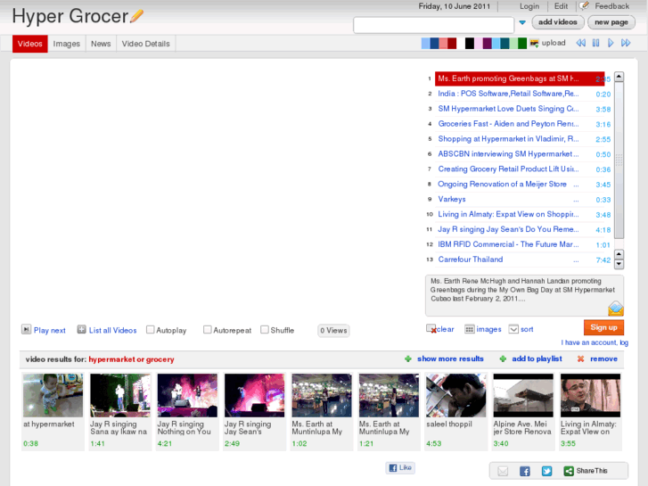Click the remove link text
Image resolution: width=648 pixels, height=486 pixels.
(603, 359)
